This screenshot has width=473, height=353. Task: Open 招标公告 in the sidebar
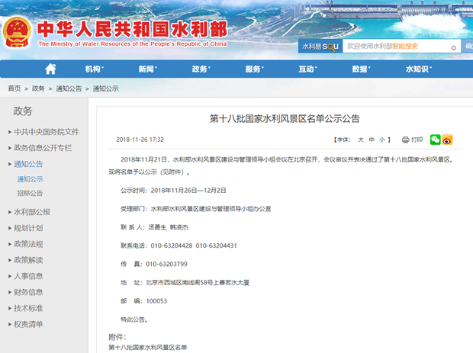pyautogui.click(x=31, y=194)
